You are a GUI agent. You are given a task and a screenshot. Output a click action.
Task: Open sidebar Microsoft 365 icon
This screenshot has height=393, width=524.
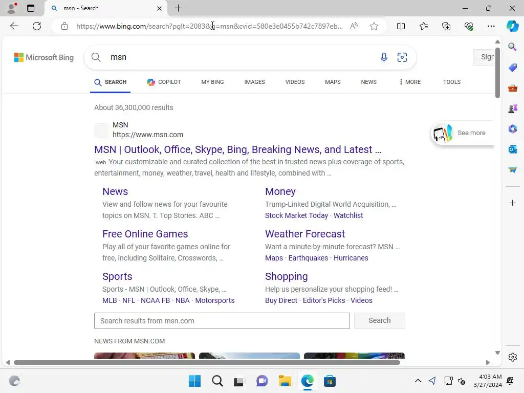tap(512, 128)
